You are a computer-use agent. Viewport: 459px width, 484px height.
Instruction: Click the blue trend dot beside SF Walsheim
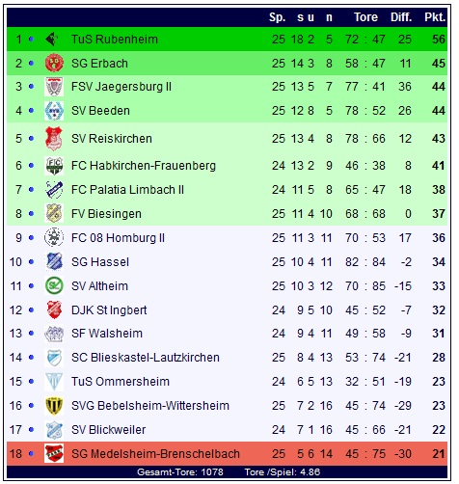(31, 334)
